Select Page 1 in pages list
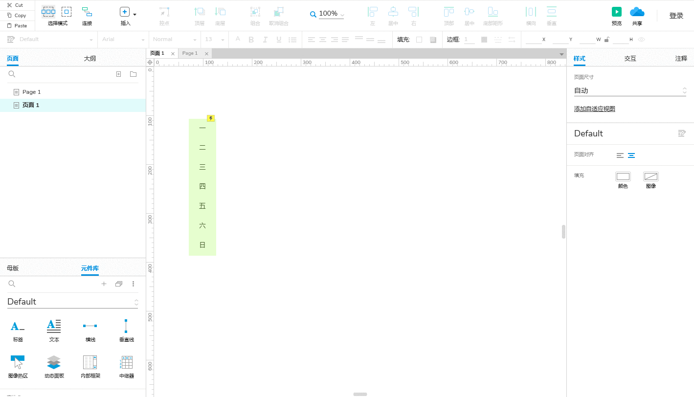The image size is (694, 397). tap(73, 92)
